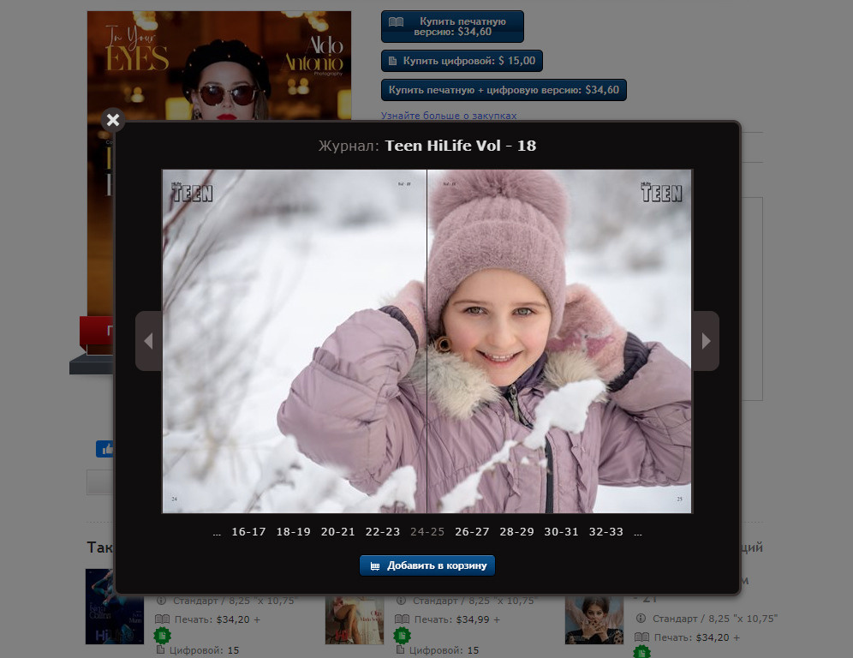This screenshot has width=853, height=658.
Task: Click the magazine spread preview image
Action: (x=426, y=341)
